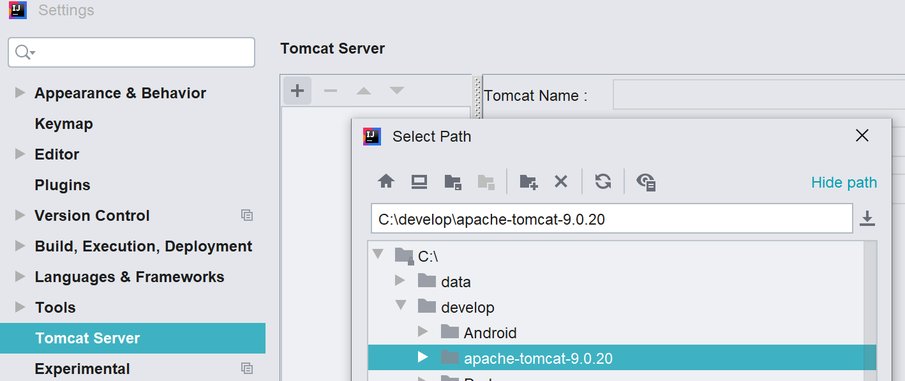
Task: Expand Appearance & Behavior settings
Action: pos(20,93)
